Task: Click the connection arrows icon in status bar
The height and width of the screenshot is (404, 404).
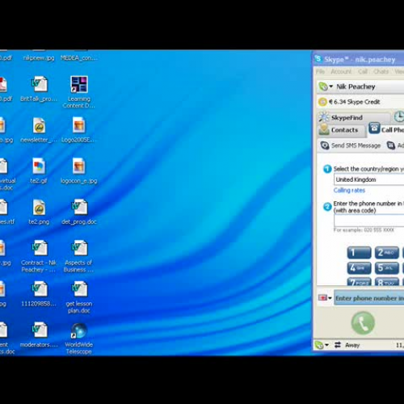Action: (x=338, y=345)
